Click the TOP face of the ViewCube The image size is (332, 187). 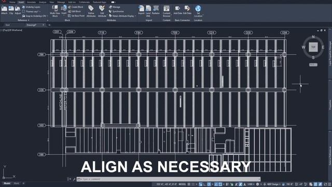tap(313, 47)
